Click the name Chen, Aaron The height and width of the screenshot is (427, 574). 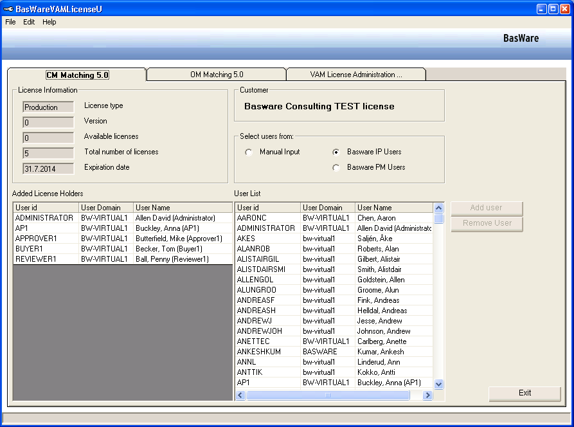376,218
